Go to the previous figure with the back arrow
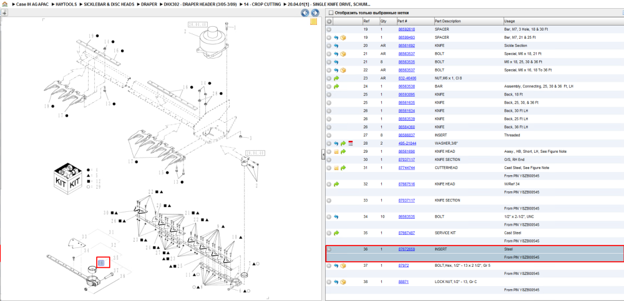 (305, 13)
